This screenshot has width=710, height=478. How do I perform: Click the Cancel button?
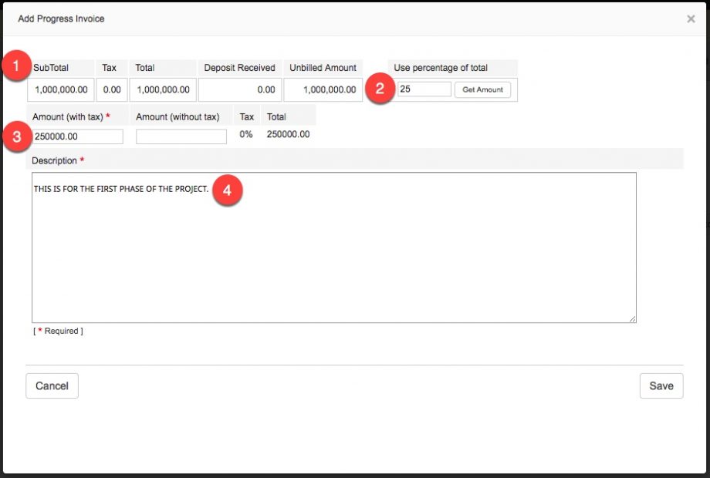tap(52, 385)
